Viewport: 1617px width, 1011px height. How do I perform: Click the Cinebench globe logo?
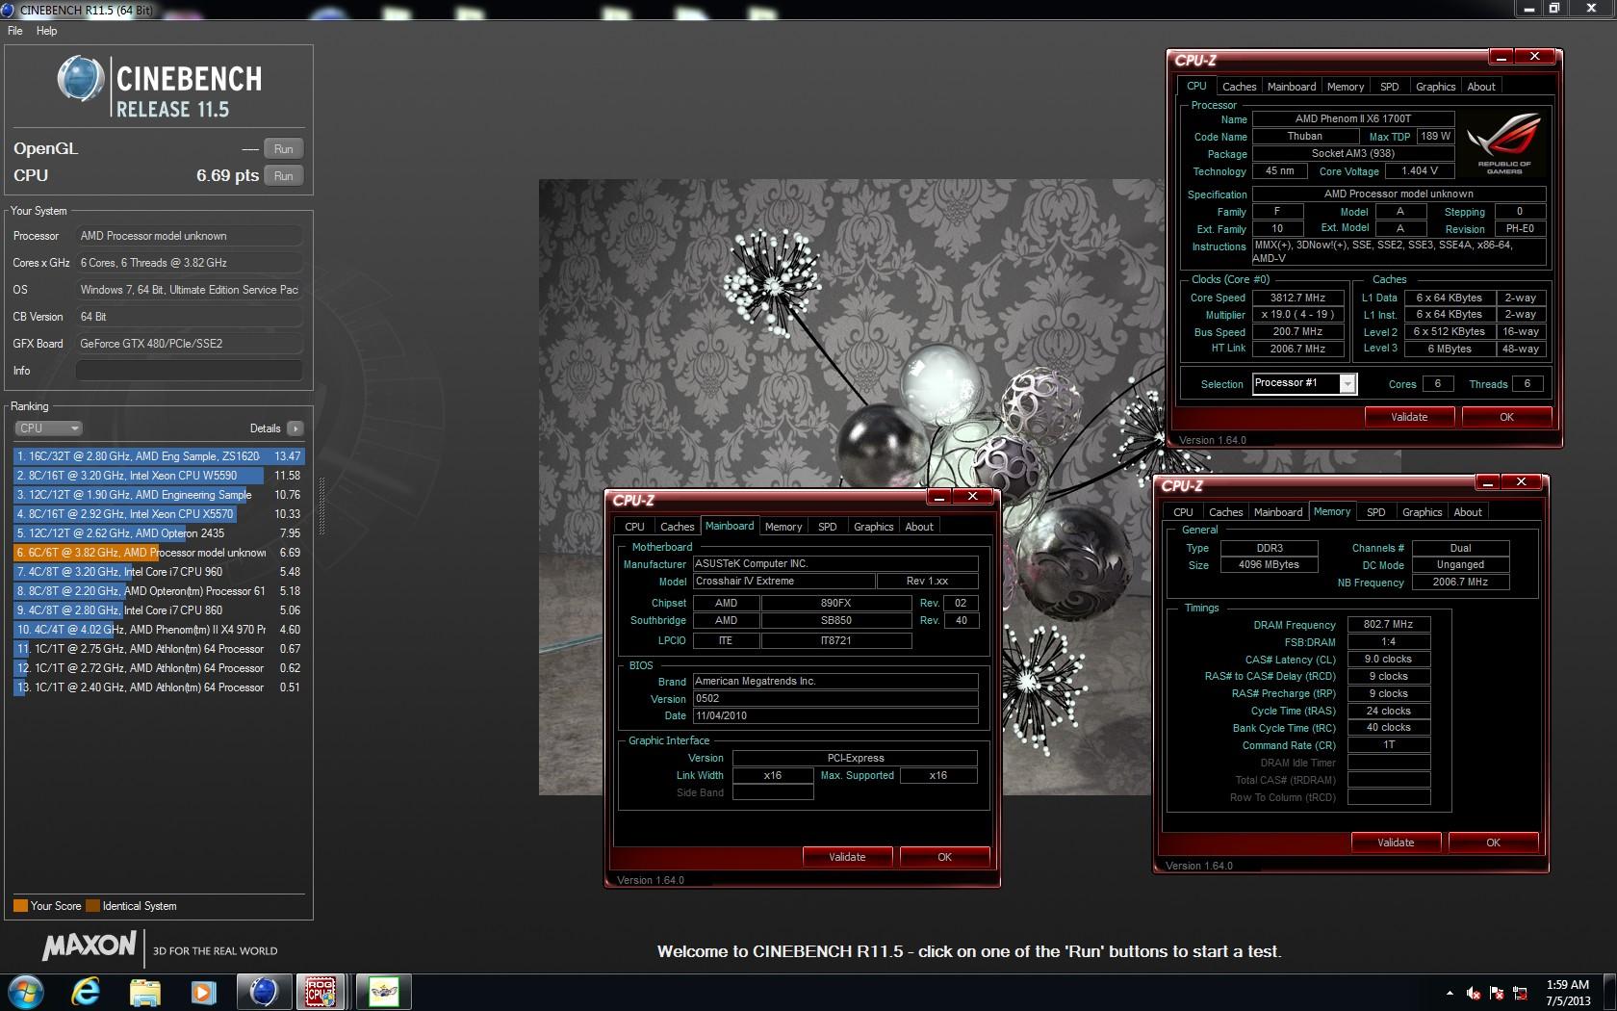pyautogui.click(x=81, y=79)
